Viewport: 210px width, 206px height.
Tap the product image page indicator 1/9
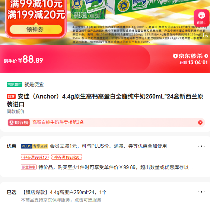(206, 36)
